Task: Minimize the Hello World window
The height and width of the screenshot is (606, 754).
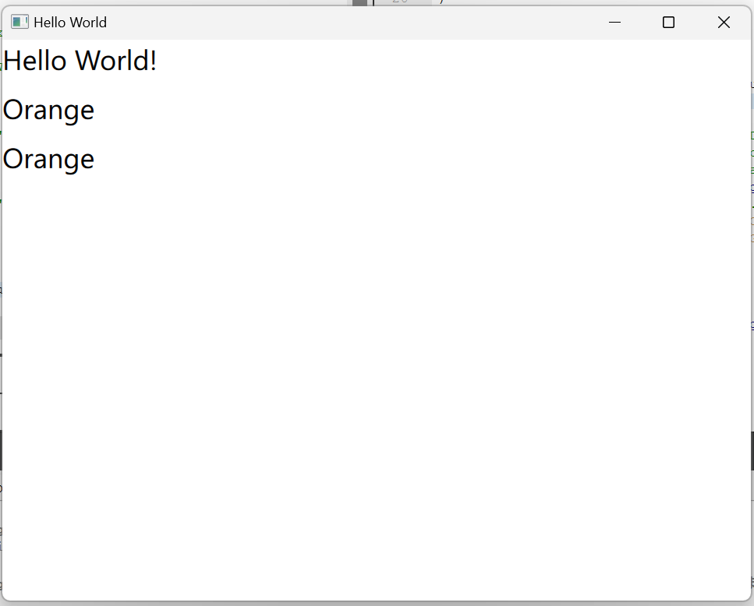Action: click(614, 23)
